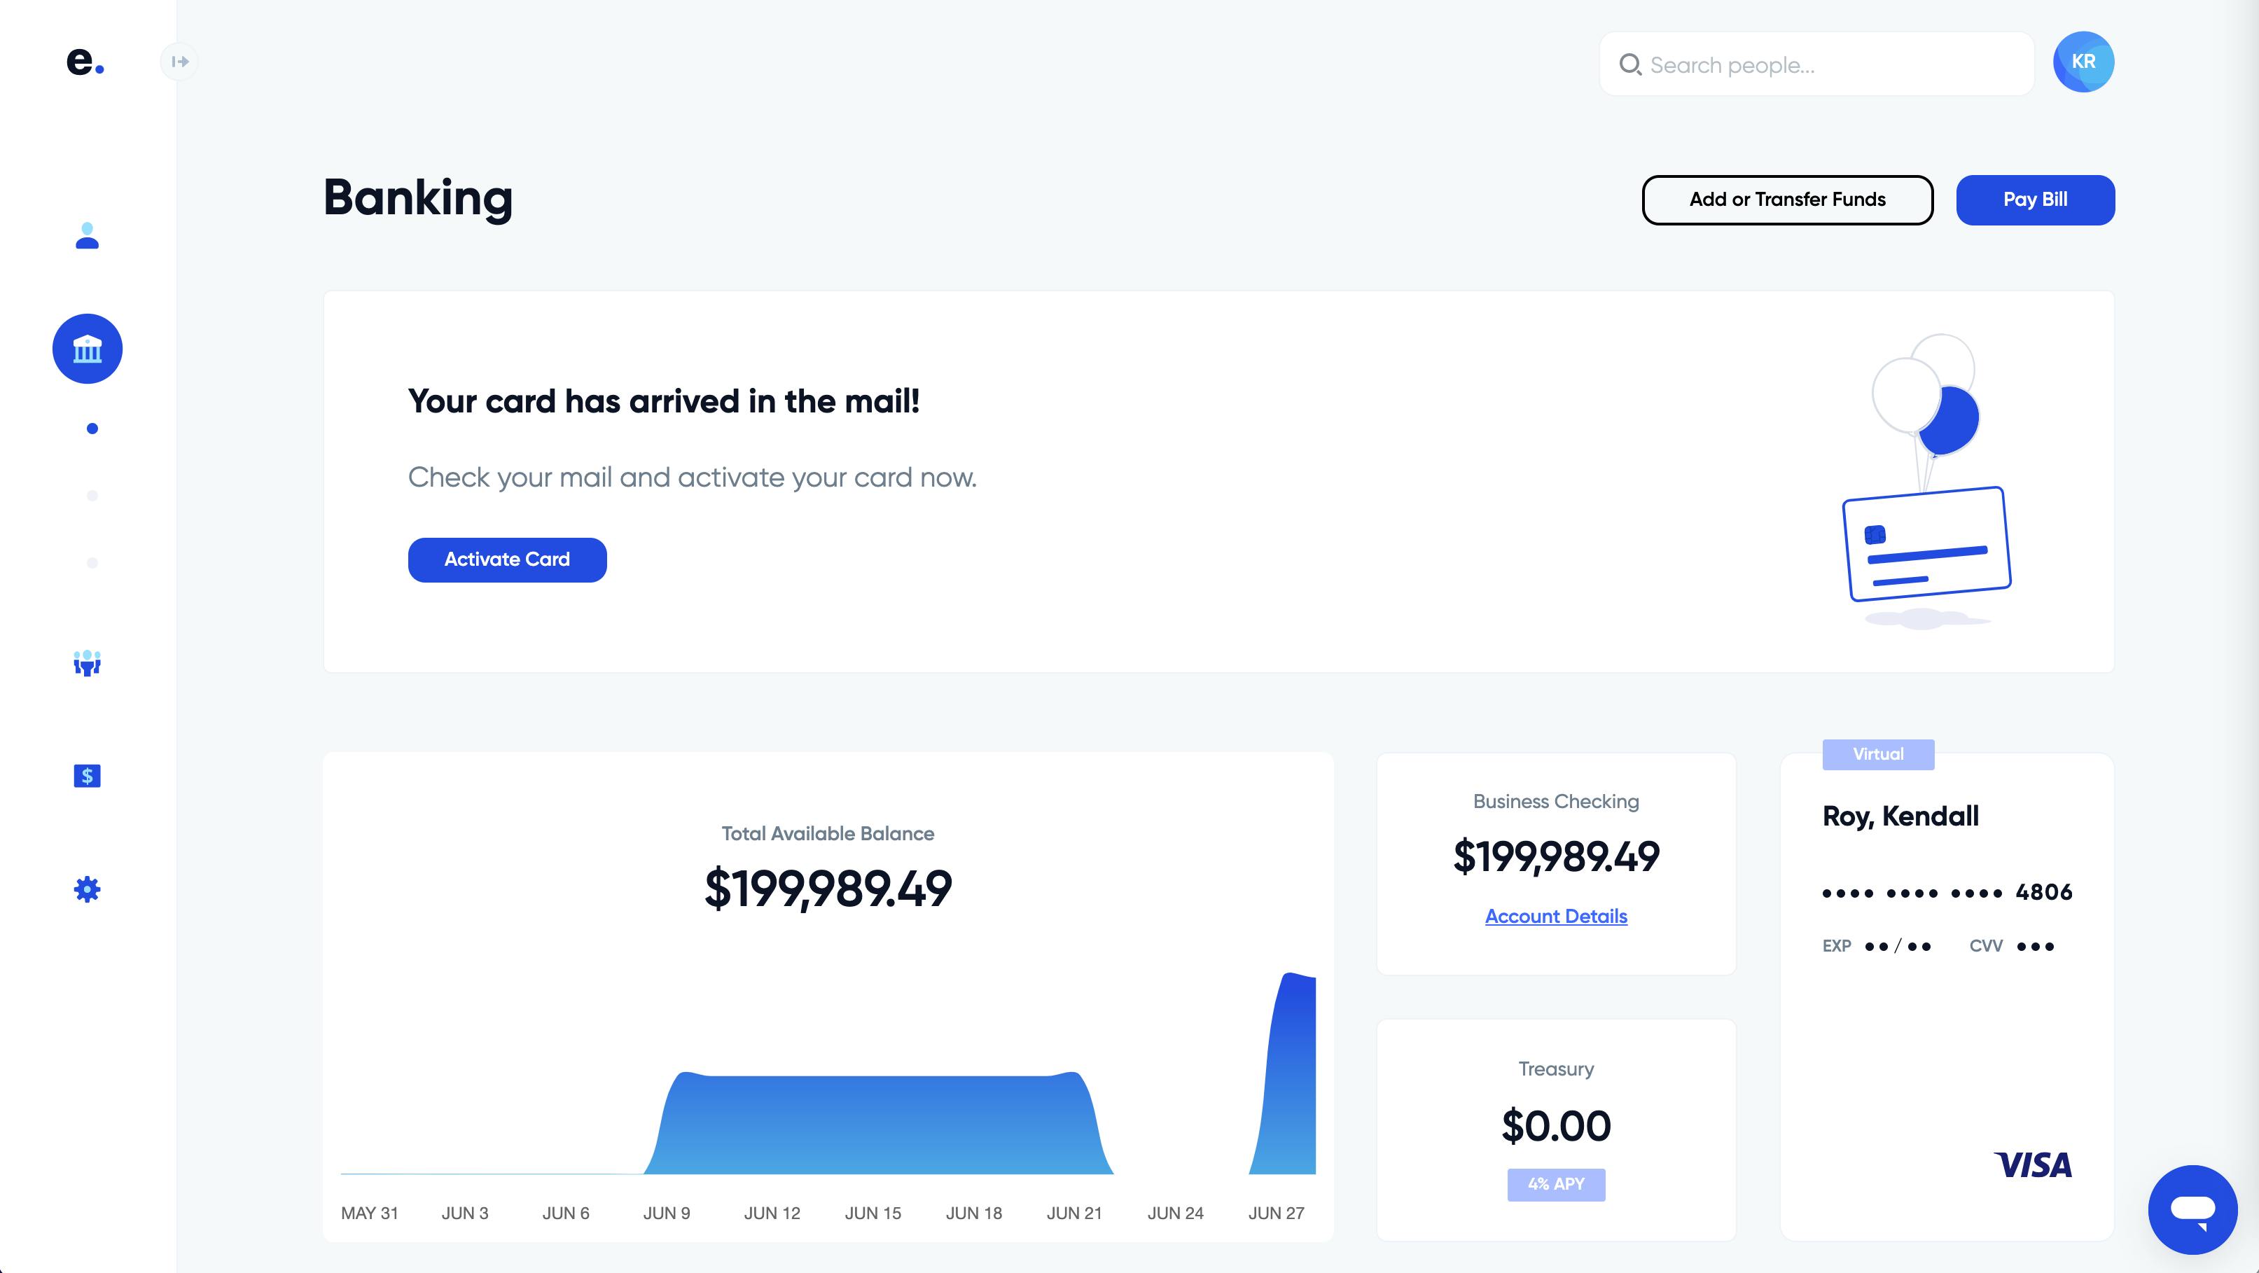This screenshot has width=2259, height=1273.
Task: Open the Account Details link
Action: [x=1556, y=916]
